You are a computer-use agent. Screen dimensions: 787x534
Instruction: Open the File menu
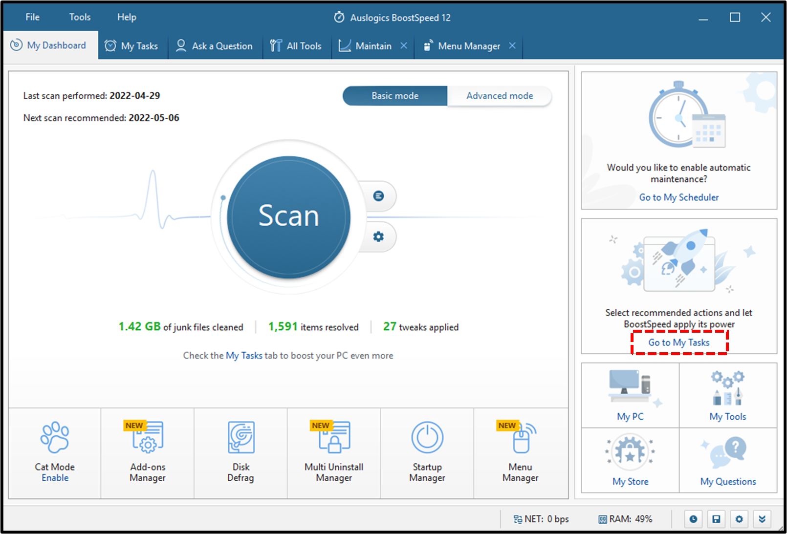(33, 17)
